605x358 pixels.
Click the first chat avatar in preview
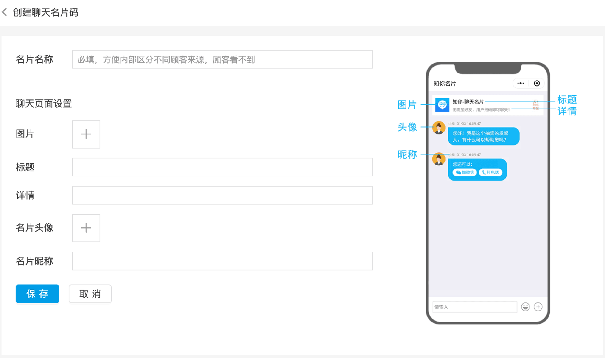click(439, 128)
